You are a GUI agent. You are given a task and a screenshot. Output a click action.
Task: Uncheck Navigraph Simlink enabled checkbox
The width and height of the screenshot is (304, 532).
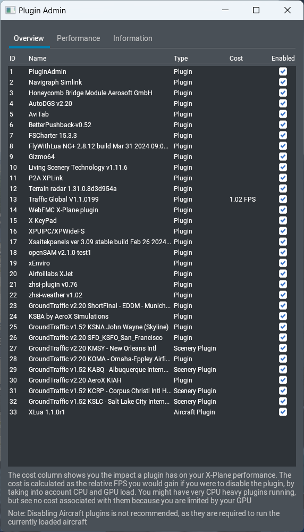click(x=283, y=82)
